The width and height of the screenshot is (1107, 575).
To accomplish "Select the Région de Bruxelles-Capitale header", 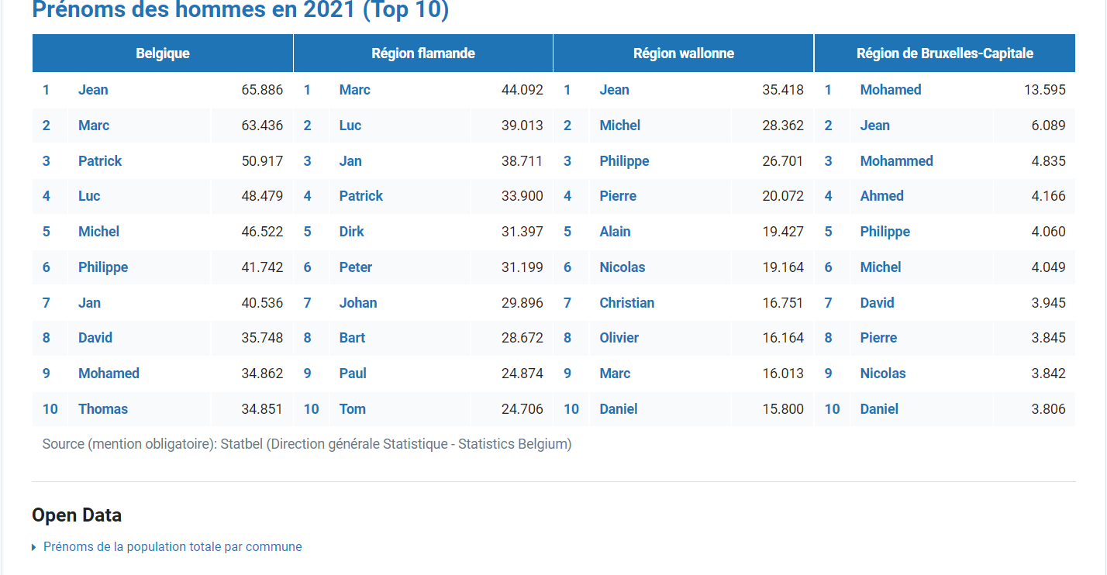I will point(944,53).
